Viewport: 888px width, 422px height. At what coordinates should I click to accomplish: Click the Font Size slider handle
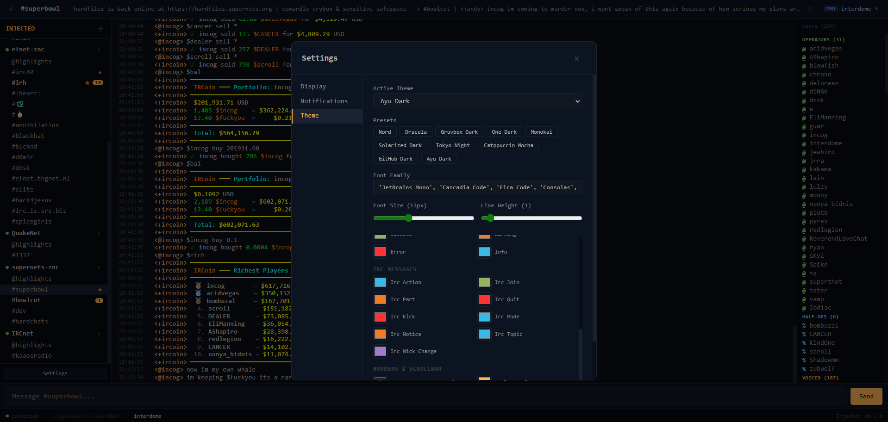pos(408,218)
